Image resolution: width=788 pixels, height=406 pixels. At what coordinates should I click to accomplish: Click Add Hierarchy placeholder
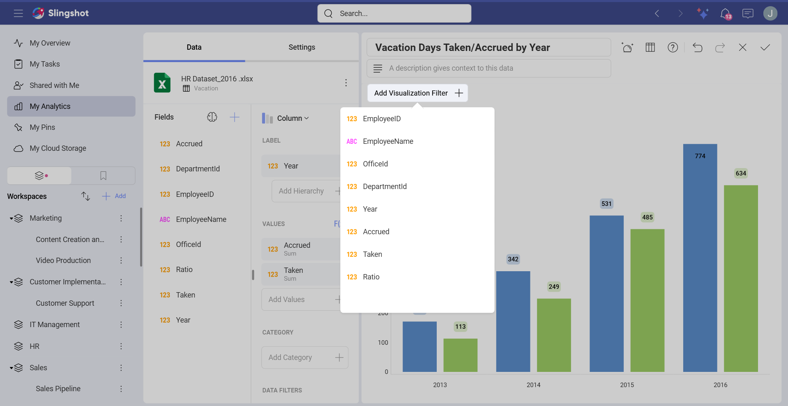point(306,191)
